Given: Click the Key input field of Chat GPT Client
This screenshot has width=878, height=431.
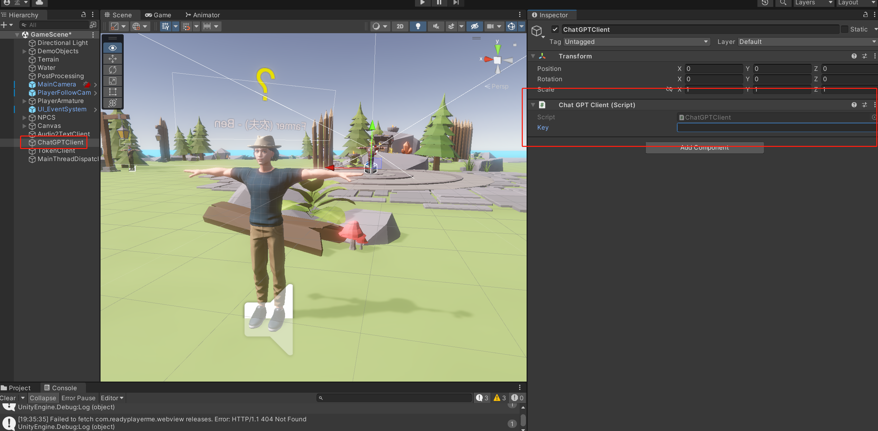Looking at the screenshot, I should tap(776, 127).
